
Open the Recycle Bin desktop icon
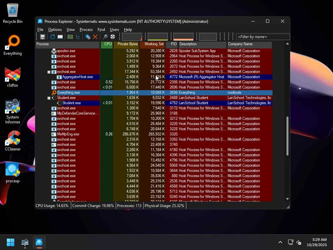(13, 13)
